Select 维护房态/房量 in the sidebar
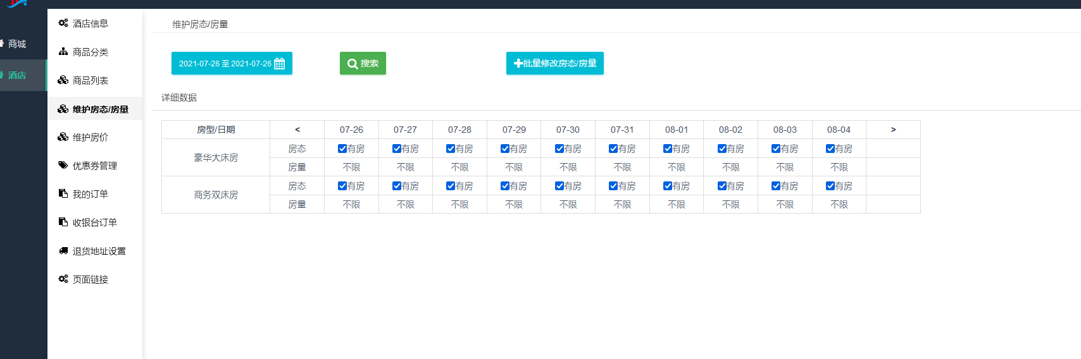Screen dimensions: 1081x359 click(x=95, y=109)
